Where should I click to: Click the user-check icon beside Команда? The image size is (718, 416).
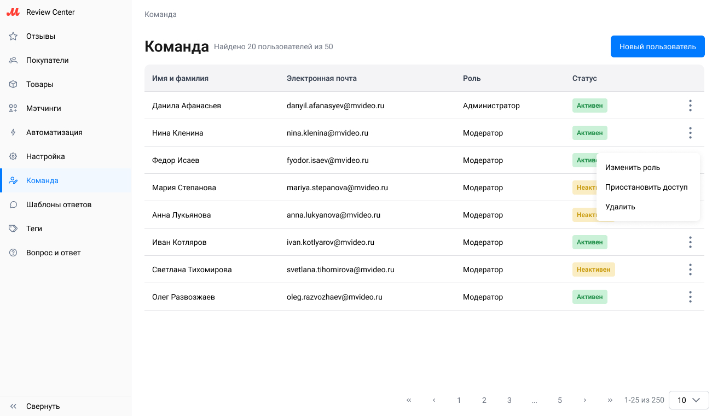pos(13,180)
